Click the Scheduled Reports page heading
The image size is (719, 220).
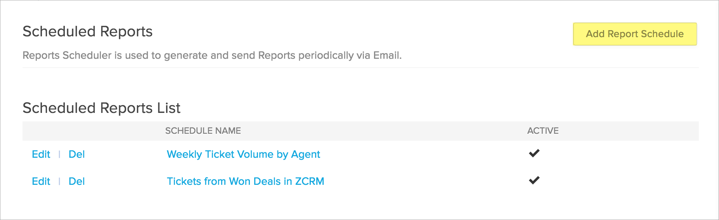(x=88, y=32)
